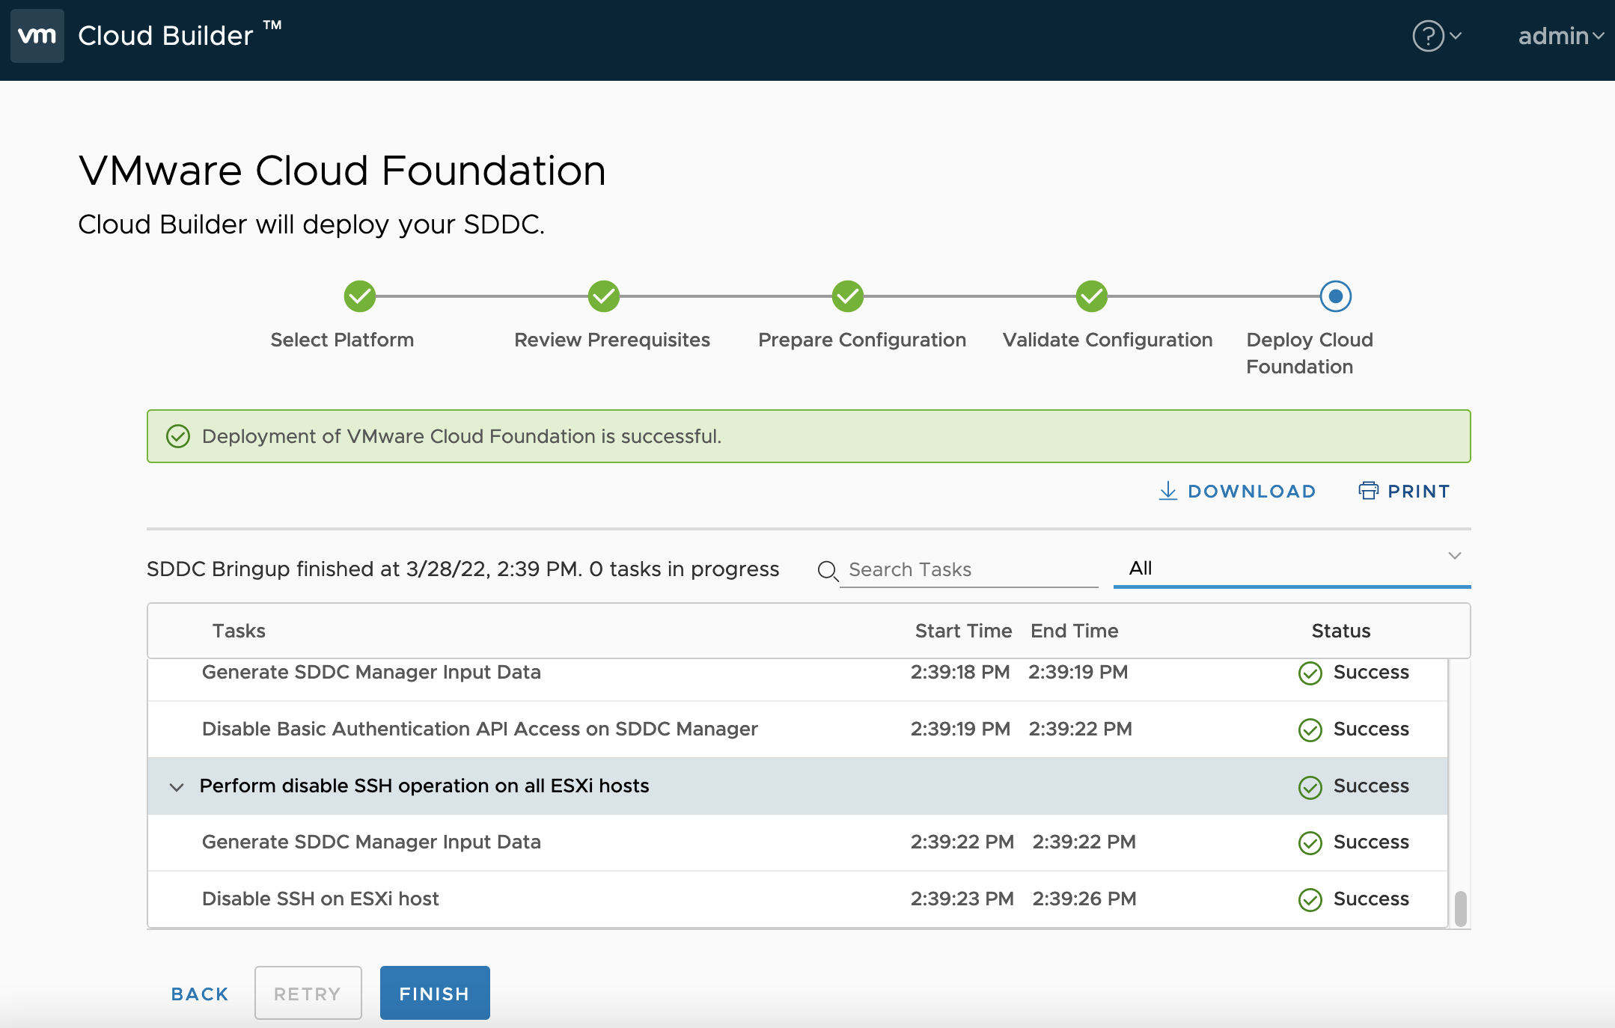Click the search magnifier icon
1615x1028 pixels.
(827, 571)
